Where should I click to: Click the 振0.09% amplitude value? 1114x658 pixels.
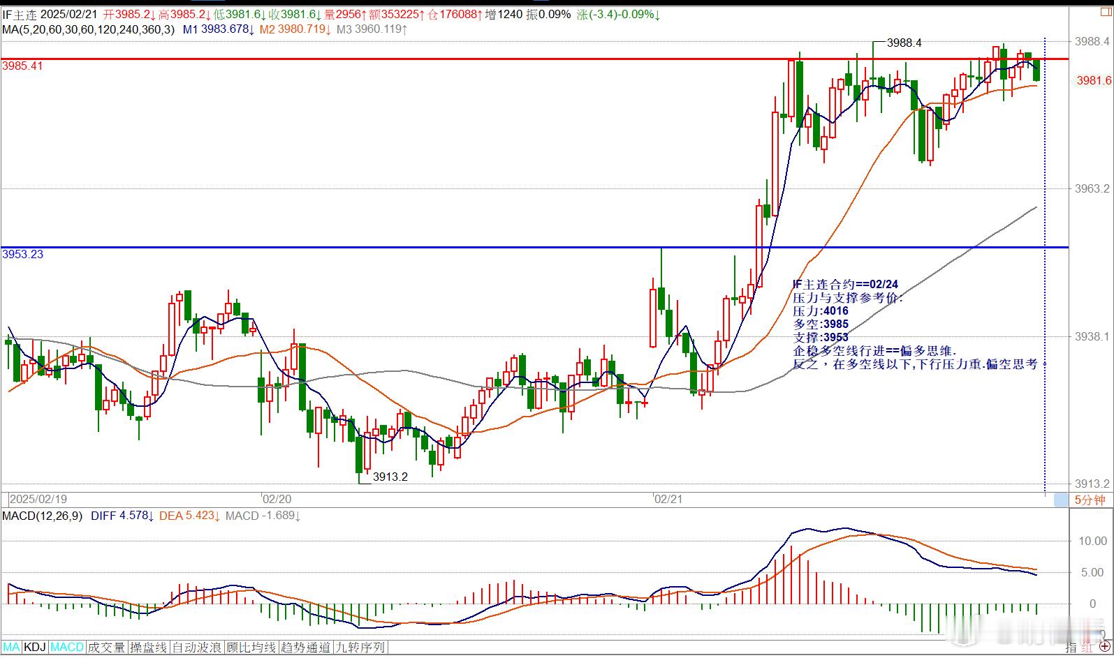[548, 14]
